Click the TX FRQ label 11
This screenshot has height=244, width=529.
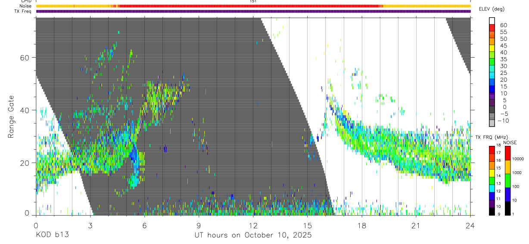click(x=499, y=199)
